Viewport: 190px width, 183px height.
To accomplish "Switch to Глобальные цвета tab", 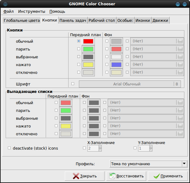I will click(x=22, y=20).
